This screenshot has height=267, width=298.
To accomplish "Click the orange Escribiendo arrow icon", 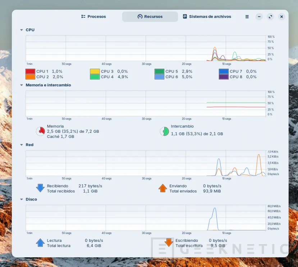I will [x=169, y=242].
